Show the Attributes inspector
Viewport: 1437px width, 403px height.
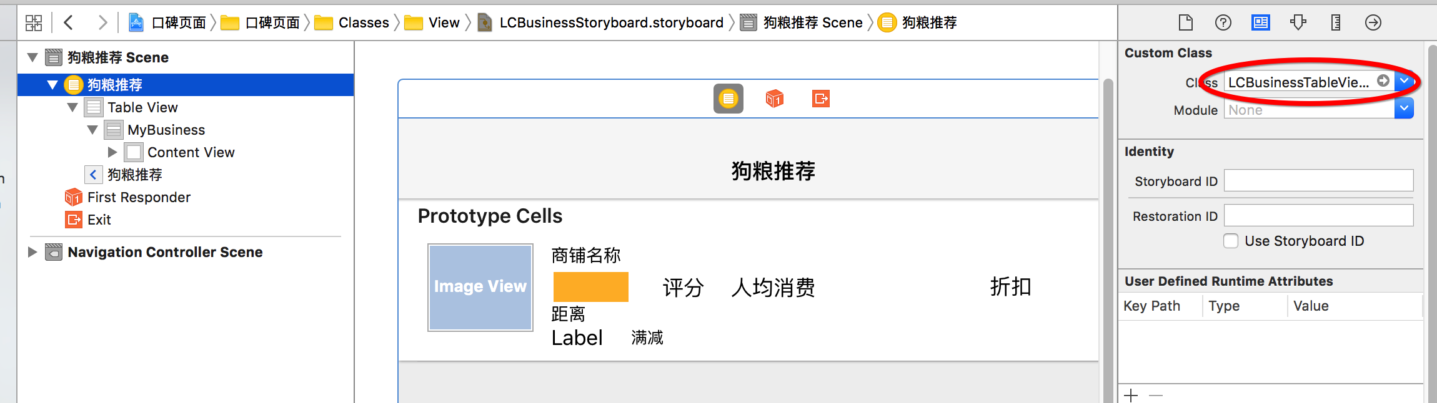[x=1298, y=23]
